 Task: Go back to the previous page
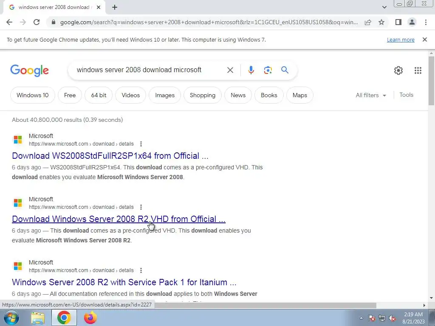[9, 22]
